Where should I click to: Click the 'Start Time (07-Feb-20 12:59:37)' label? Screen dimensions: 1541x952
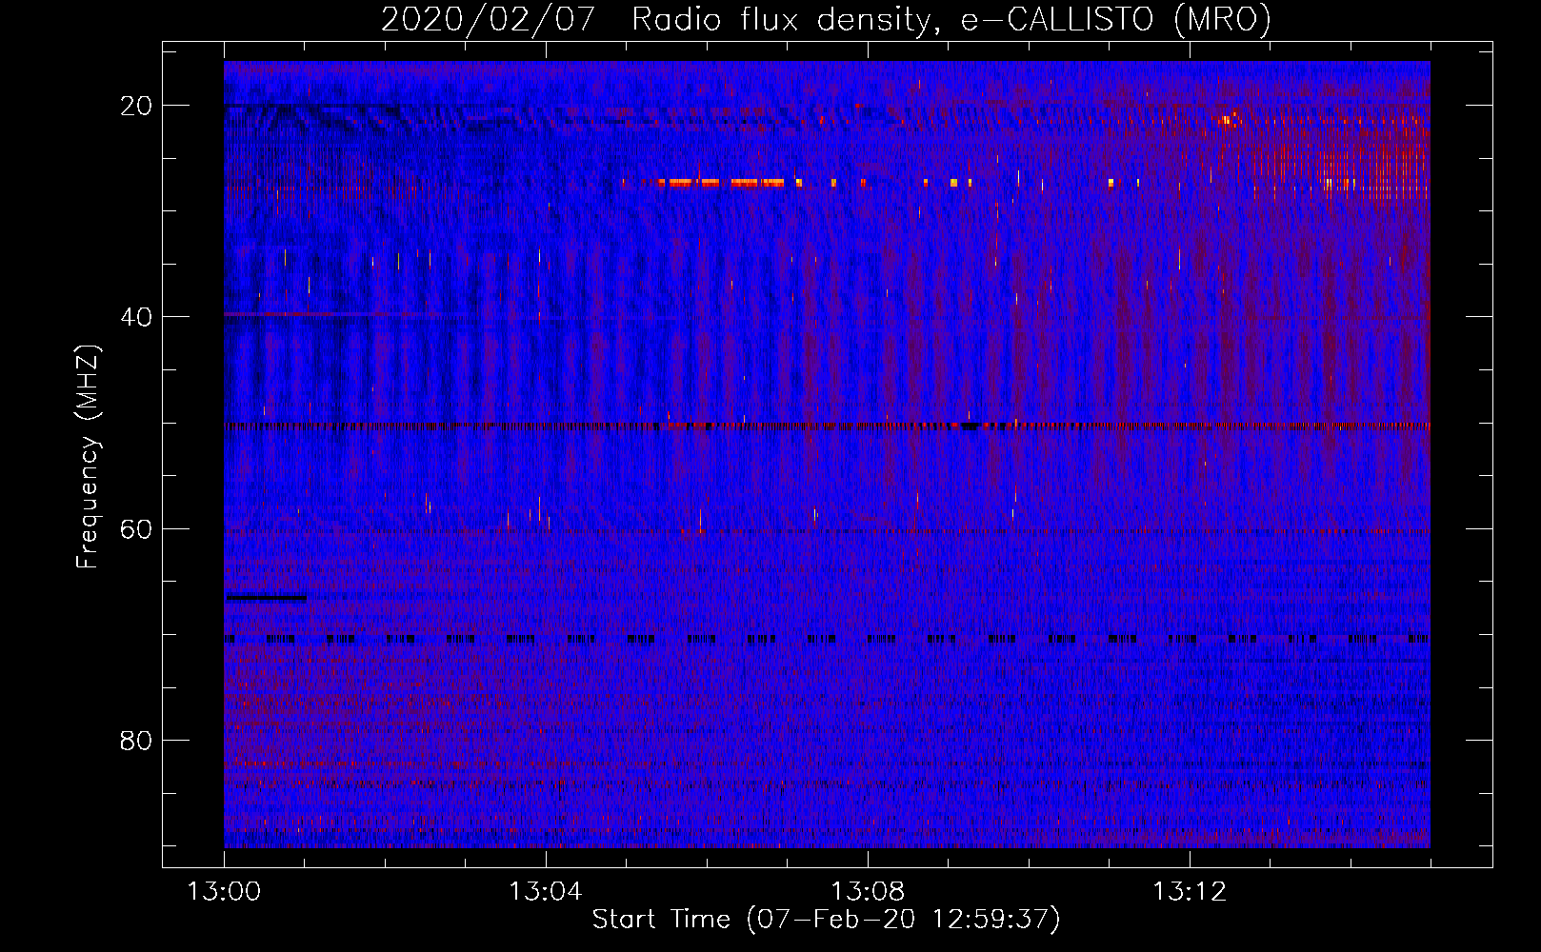tap(826, 920)
